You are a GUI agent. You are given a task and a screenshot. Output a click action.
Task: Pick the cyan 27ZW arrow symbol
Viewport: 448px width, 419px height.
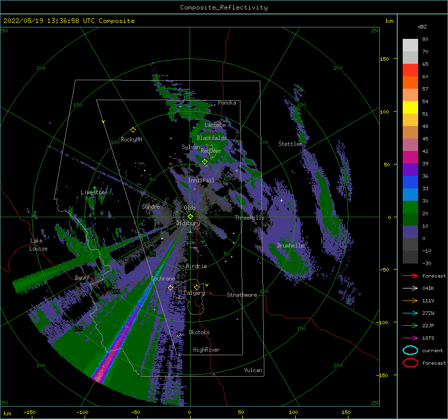click(410, 313)
